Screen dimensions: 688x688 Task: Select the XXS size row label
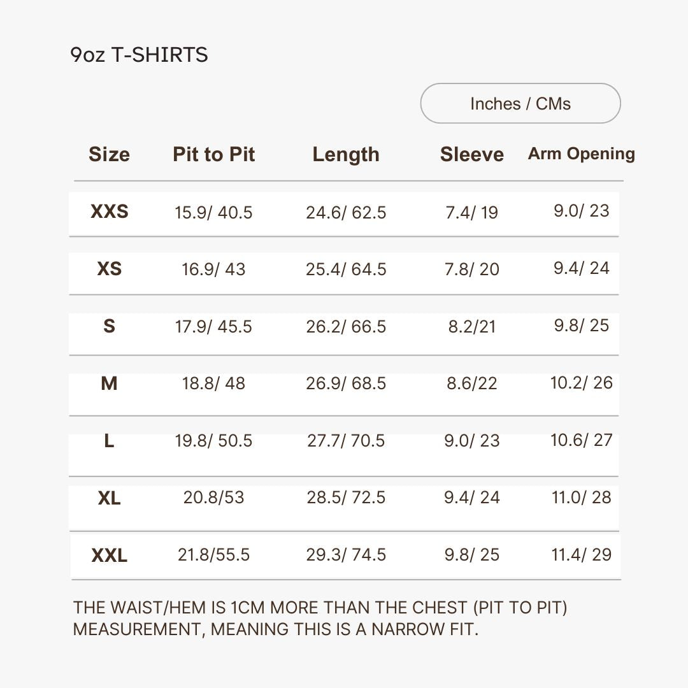click(109, 211)
